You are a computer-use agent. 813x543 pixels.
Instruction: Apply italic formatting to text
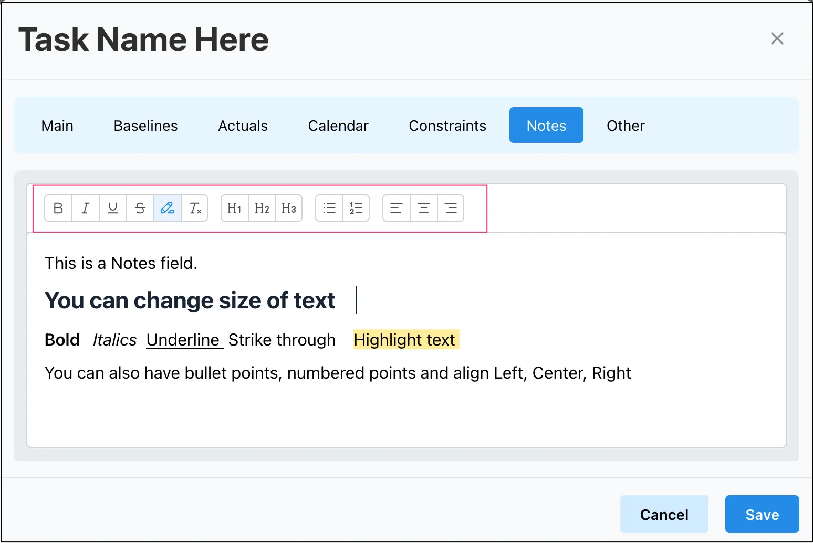86,208
